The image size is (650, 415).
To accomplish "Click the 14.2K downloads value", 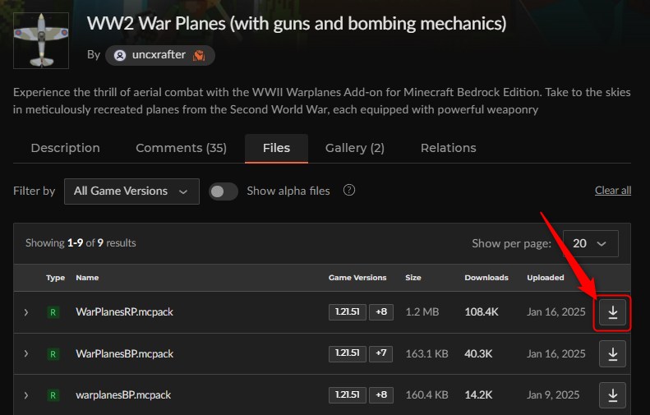I will [x=478, y=395].
